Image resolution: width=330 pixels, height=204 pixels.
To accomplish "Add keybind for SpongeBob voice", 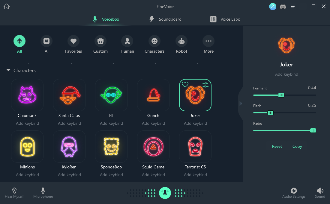I will [x=111, y=175].
